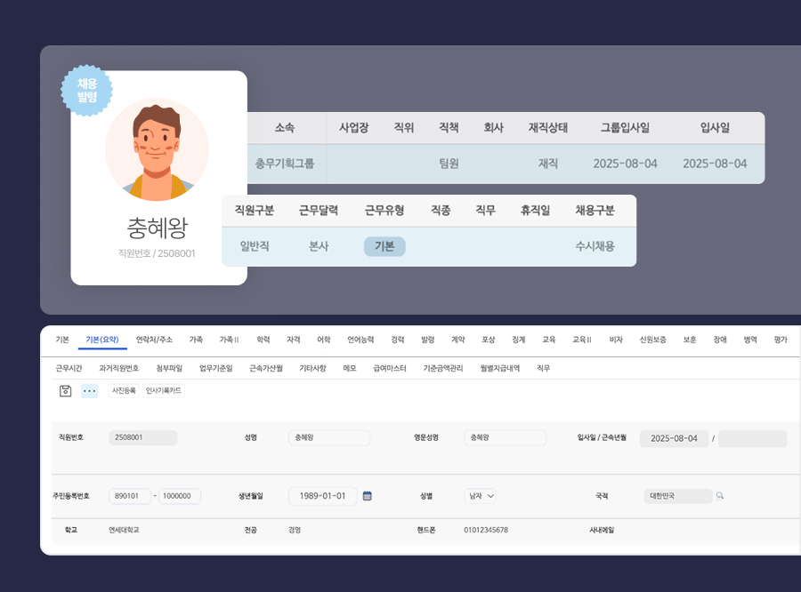The height and width of the screenshot is (592, 801).
Task: Select the 기본 pill under 근무유형
Action: coord(384,246)
